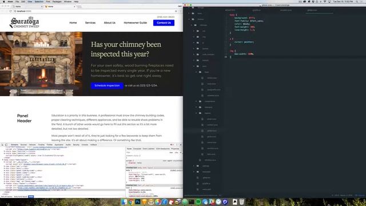
Task: Click the browser reload icon
Action: (10, 11)
